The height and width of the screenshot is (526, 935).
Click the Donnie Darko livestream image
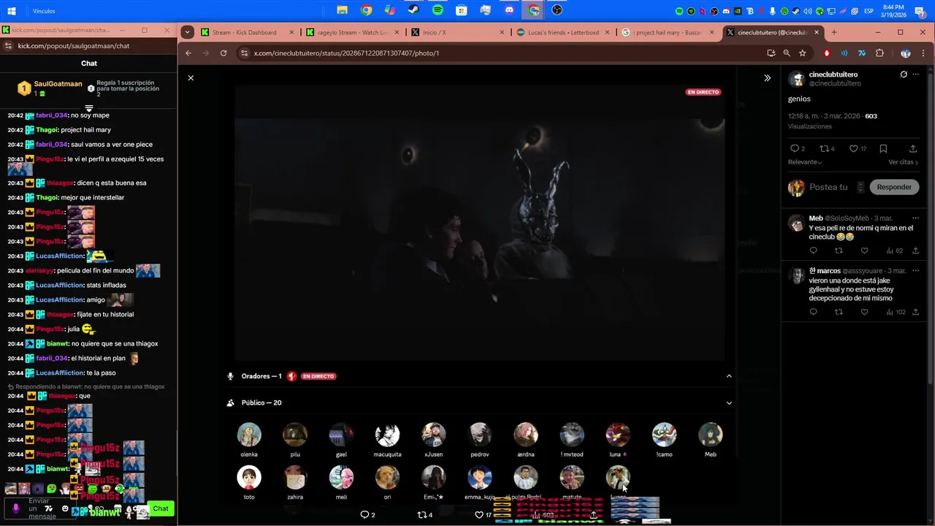pos(479,222)
